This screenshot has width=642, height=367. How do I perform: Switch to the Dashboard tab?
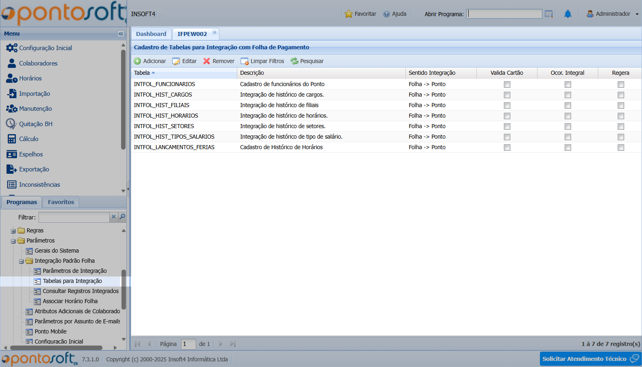pyautogui.click(x=151, y=34)
